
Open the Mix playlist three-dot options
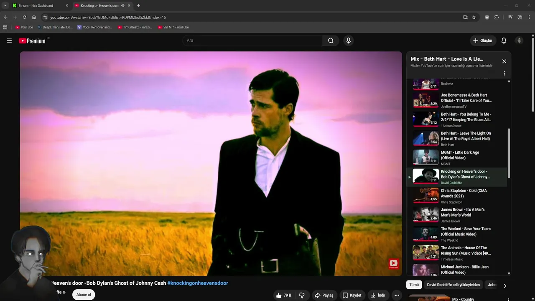click(x=504, y=73)
